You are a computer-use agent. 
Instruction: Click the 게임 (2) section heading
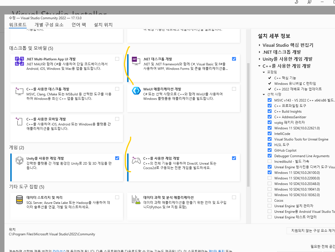click(x=16, y=147)
